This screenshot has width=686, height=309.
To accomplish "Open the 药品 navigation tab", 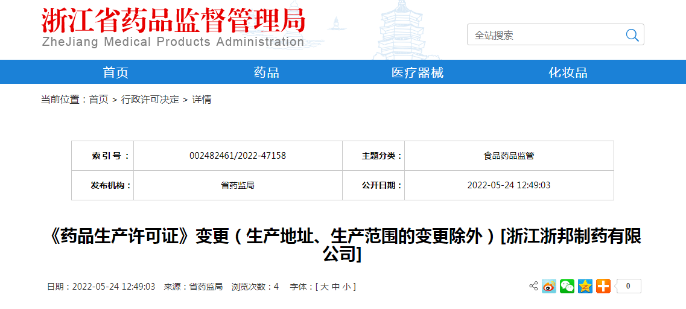I will [x=266, y=72].
